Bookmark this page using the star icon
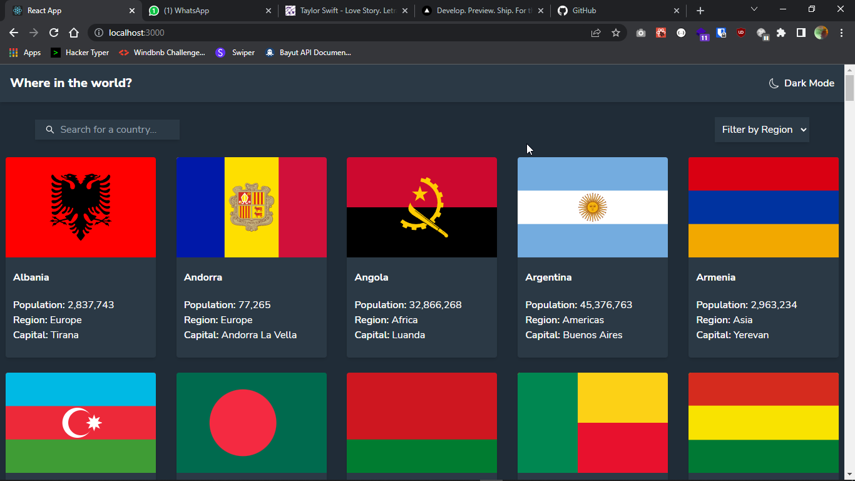 point(616,33)
